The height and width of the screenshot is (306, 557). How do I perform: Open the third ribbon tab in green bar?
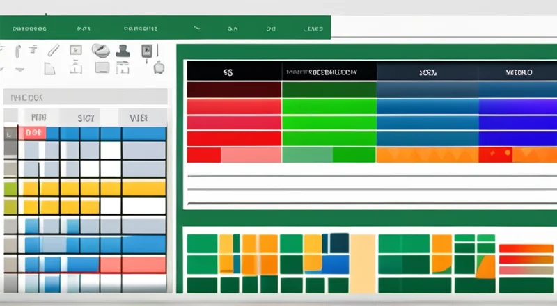pos(140,29)
